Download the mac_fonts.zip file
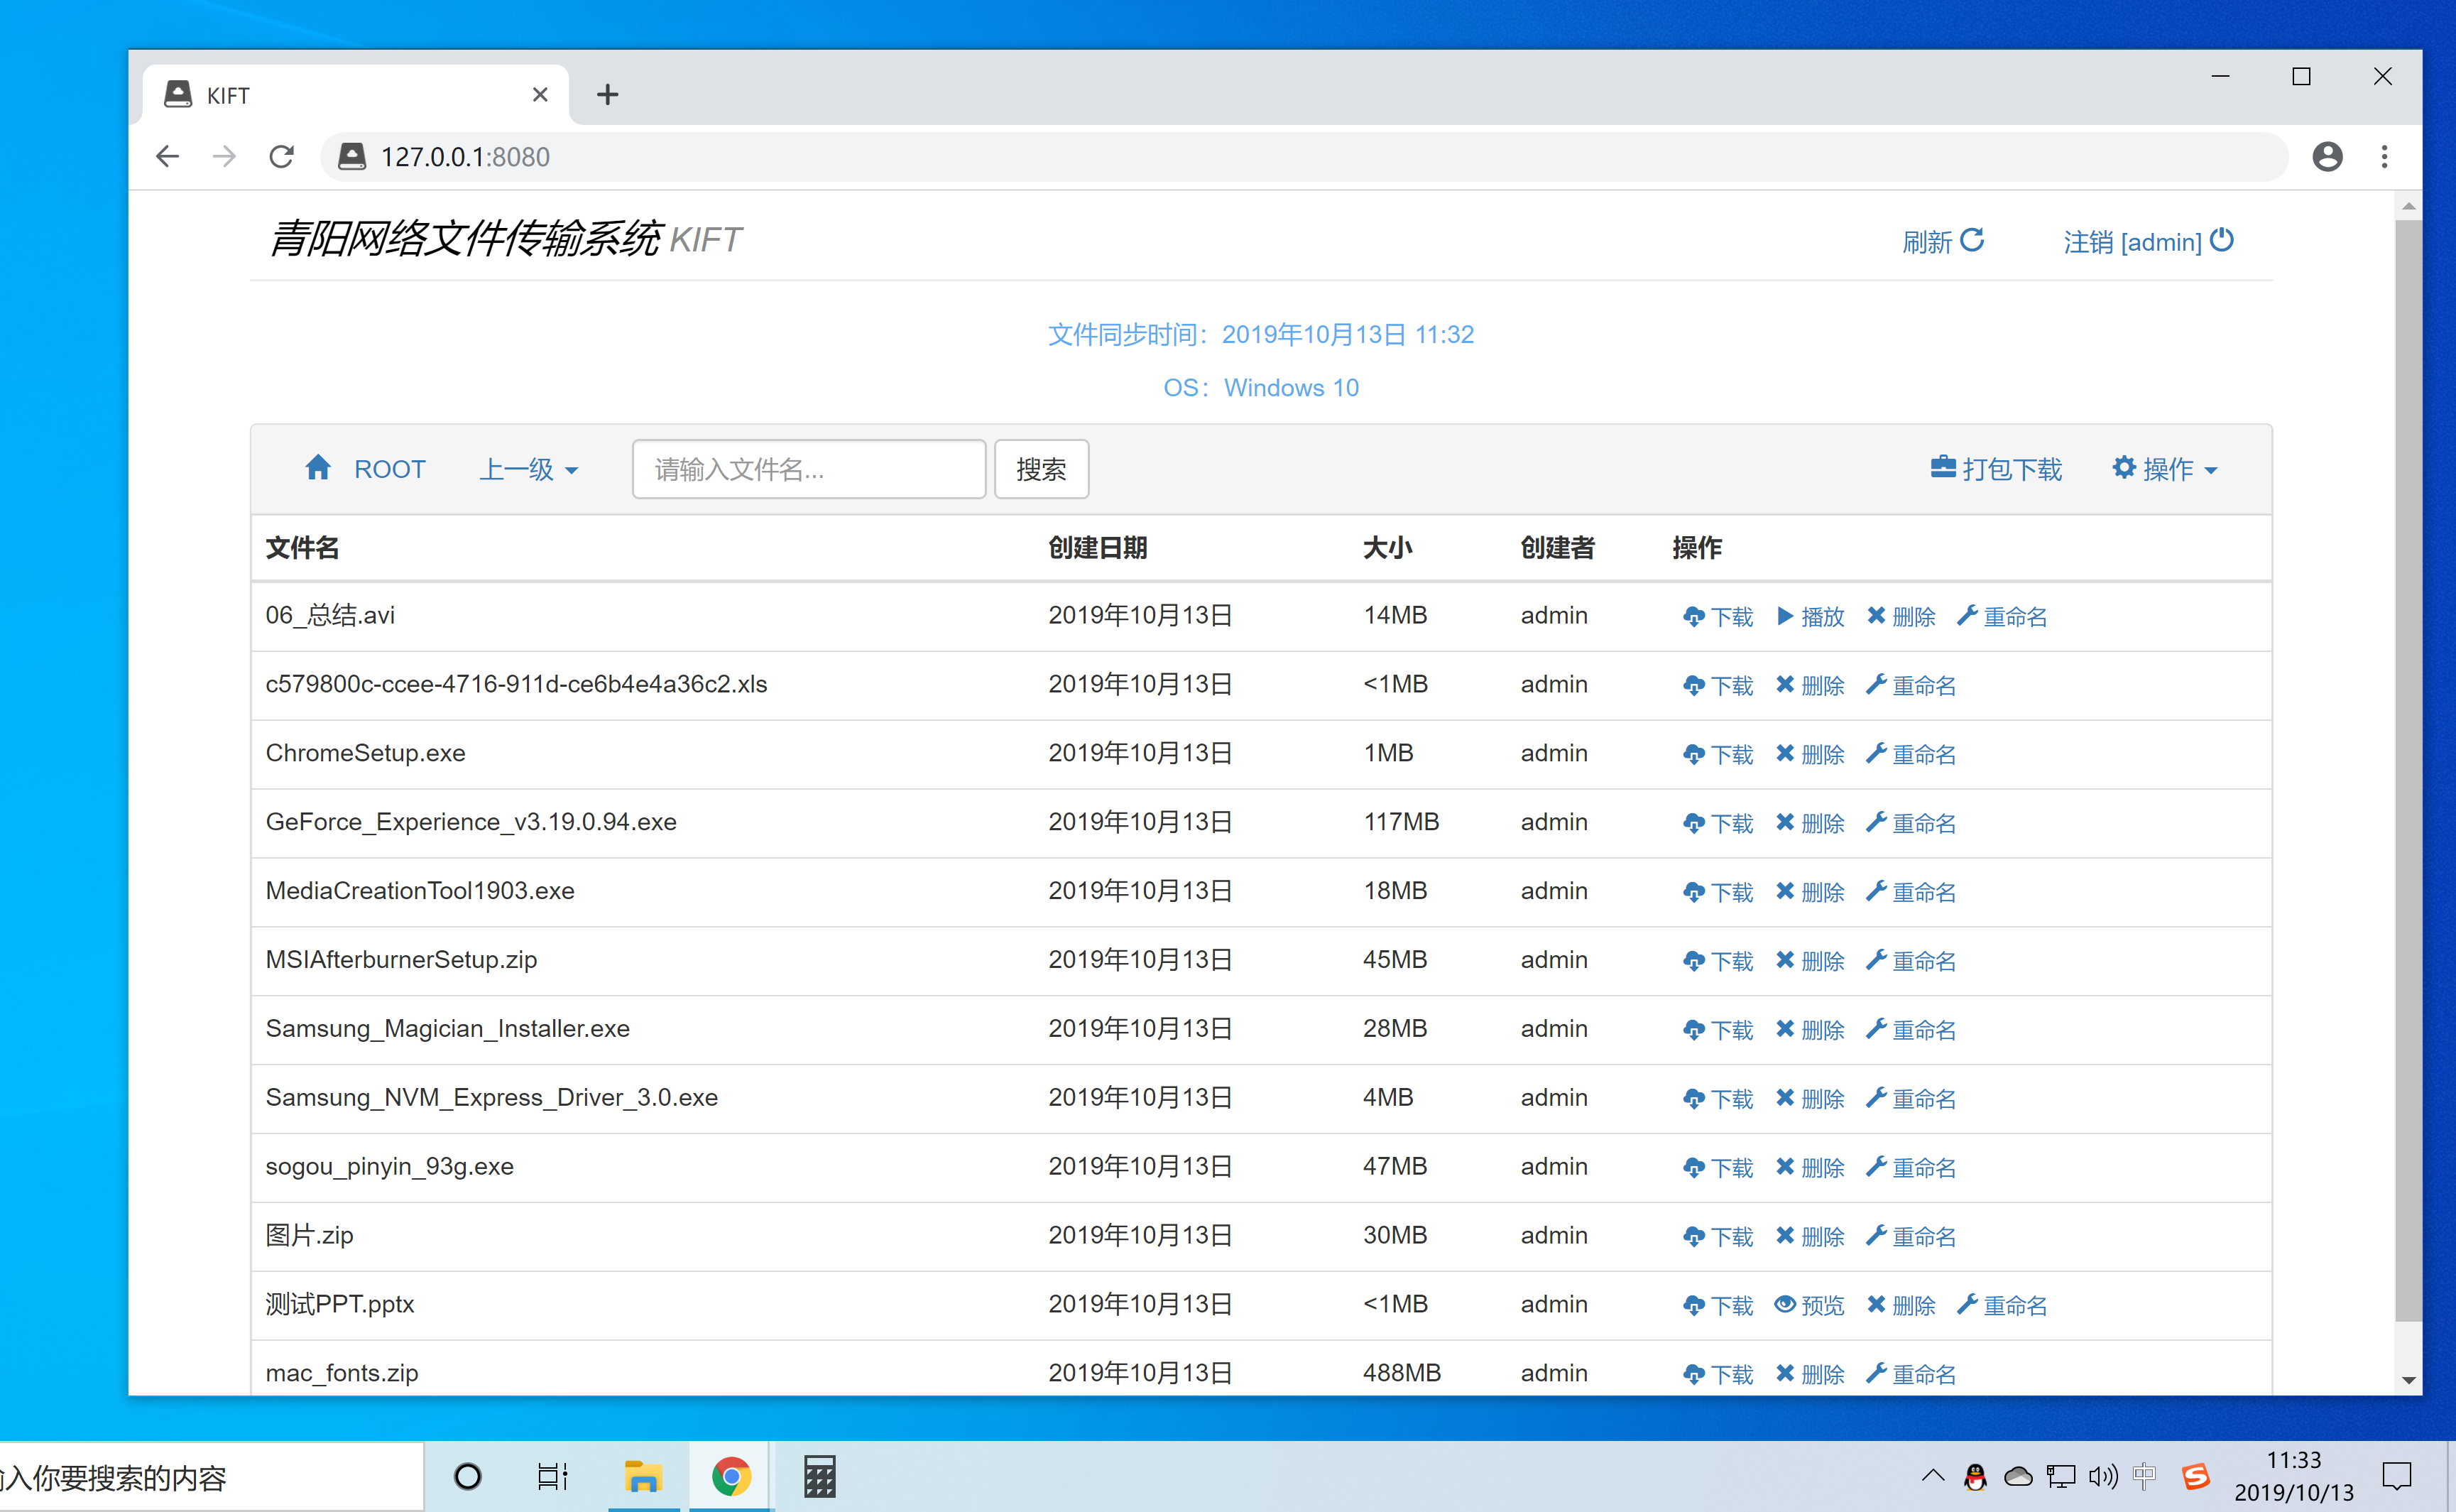The image size is (2456, 1512). [1718, 1373]
